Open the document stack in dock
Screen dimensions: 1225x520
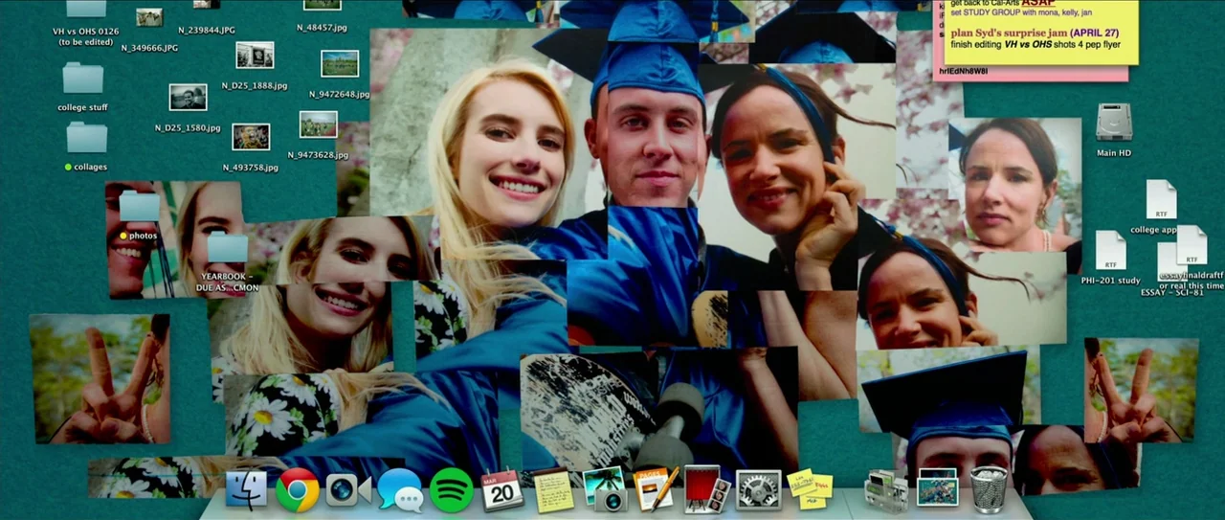click(x=885, y=491)
